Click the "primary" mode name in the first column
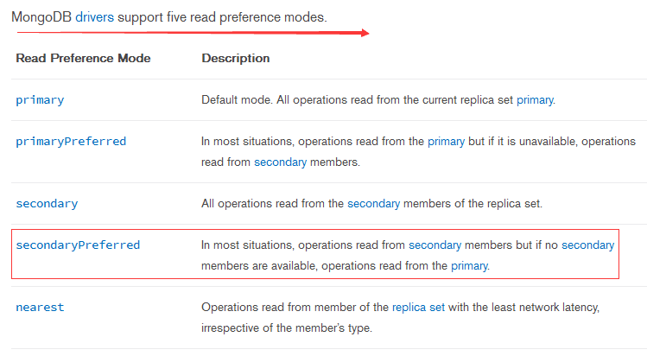The height and width of the screenshot is (356, 647). tap(40, 99)
